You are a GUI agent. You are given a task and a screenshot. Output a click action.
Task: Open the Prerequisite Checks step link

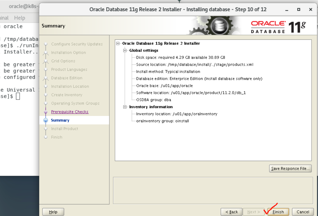pos(70,112)
